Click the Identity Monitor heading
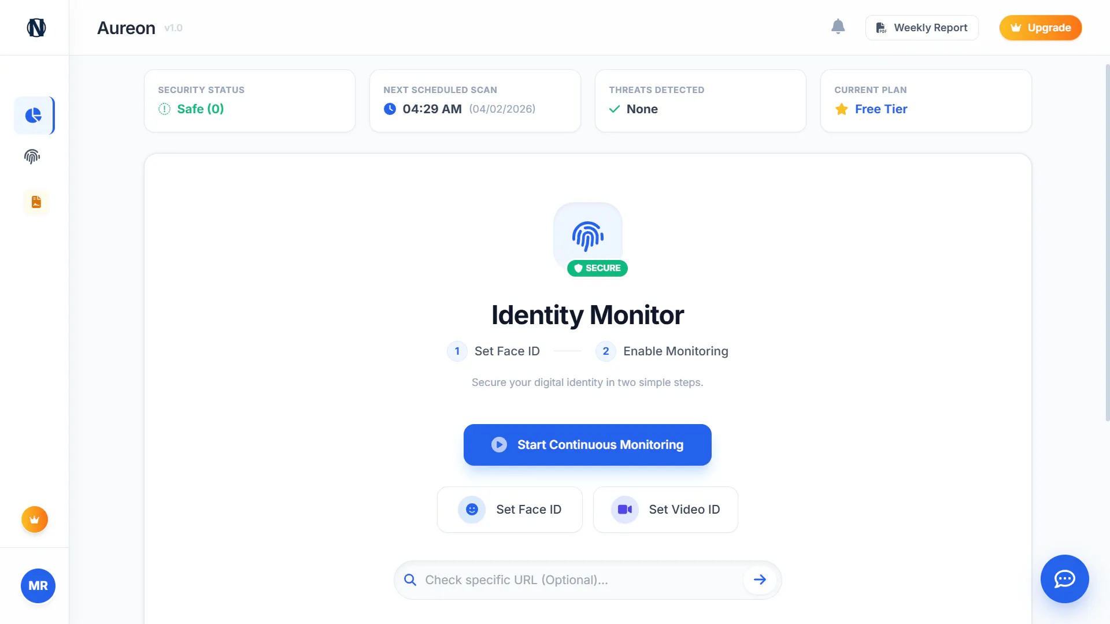Screen dimensions: 1110x624 (x=587, y=315)
